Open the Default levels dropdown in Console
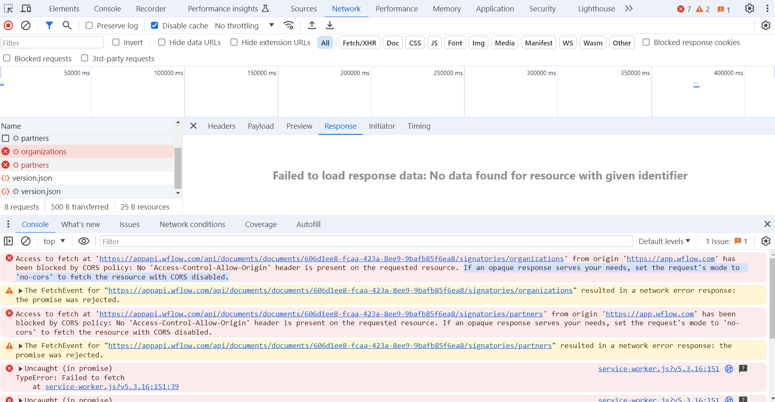Viewport: 775px width, 402px height. pos(664,241)
